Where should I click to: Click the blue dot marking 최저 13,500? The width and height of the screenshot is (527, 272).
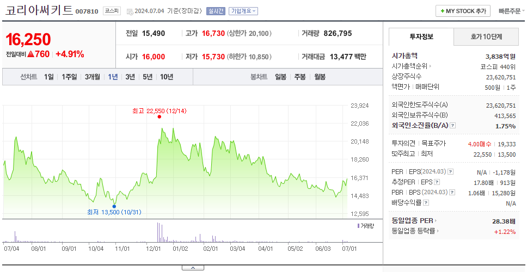click(x=114, y=206)
